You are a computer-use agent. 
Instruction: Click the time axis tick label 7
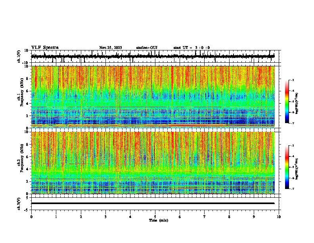point(205,217)
